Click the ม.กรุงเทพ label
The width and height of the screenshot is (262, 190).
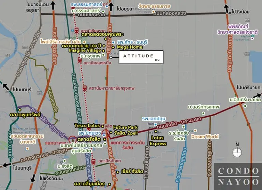pyautogui.click(x=90, y=56)
